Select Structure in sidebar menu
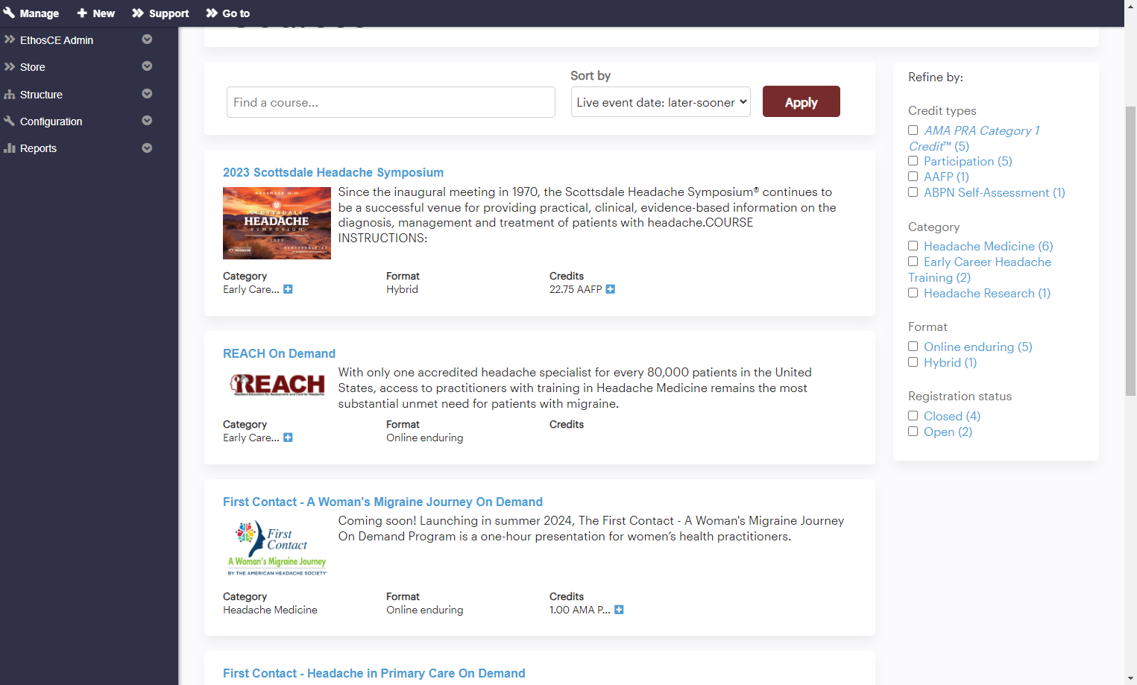 click(41, 95)
